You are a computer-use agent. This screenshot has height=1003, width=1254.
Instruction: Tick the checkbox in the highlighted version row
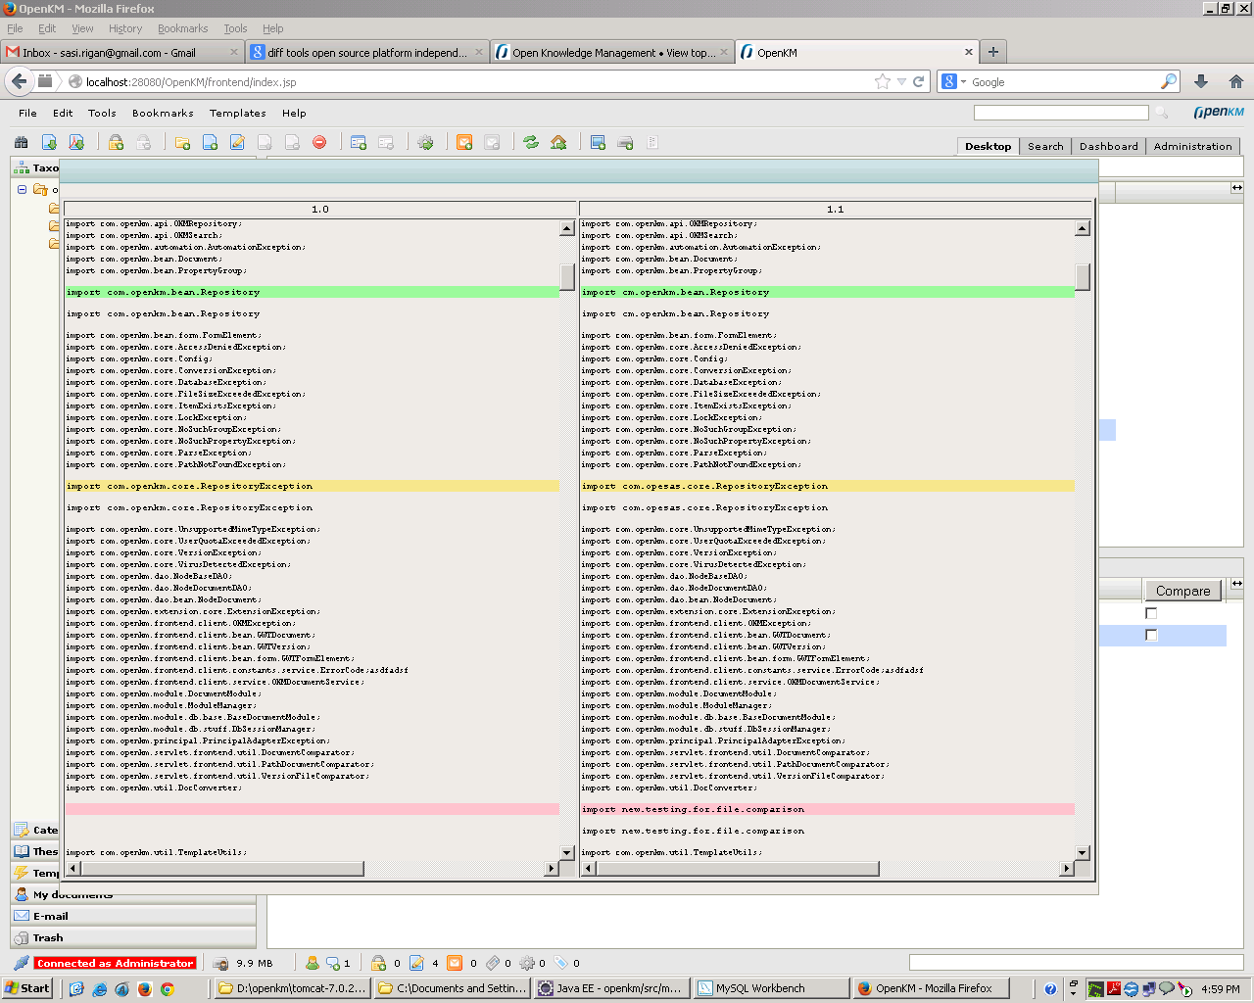coord(1151,636)
